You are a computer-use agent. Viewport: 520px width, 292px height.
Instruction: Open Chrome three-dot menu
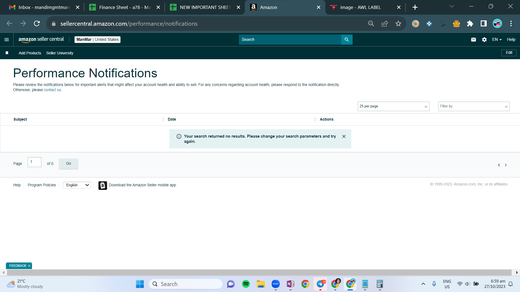point(511,24)
